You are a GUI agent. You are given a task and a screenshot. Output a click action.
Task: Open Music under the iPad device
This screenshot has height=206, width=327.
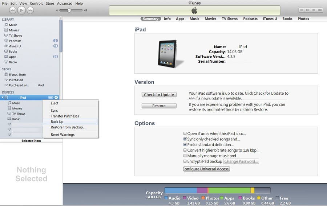click(x=16, y=103)
